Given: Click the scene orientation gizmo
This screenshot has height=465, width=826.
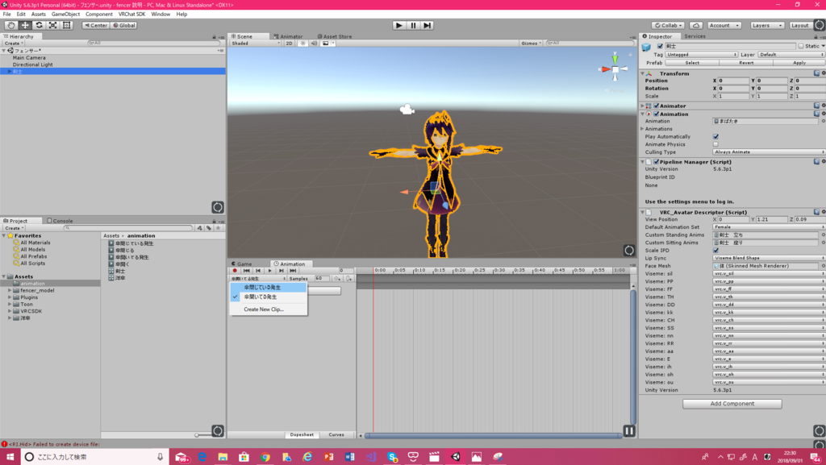Looking at the screenshot, I should [615, 69].
